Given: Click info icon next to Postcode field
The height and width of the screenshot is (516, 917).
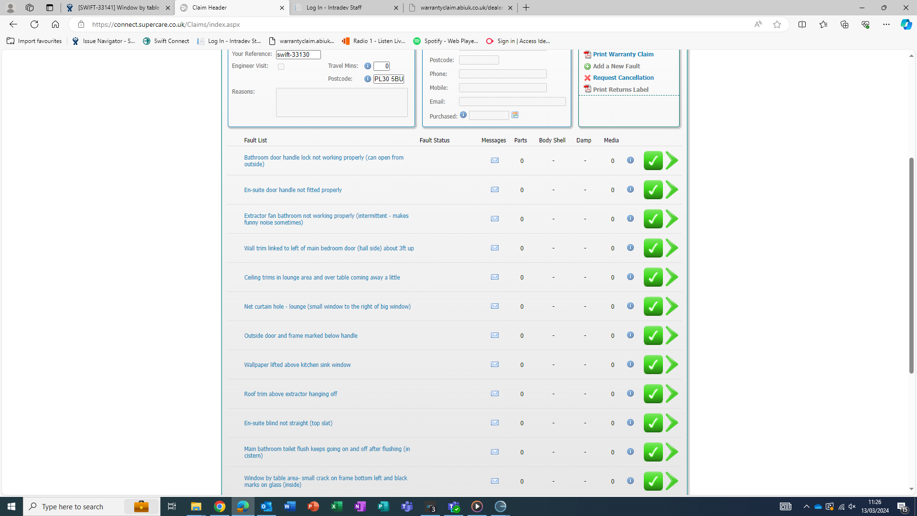Looking at the screenshot, I should click(x=367, y=79).
